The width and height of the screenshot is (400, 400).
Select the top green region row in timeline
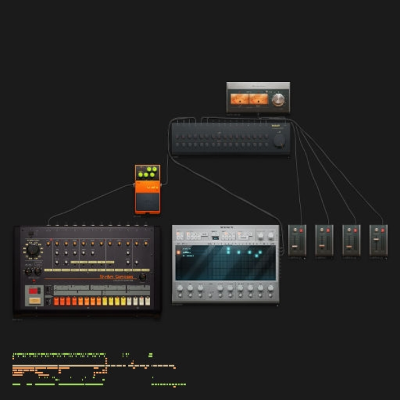(59, 354)
